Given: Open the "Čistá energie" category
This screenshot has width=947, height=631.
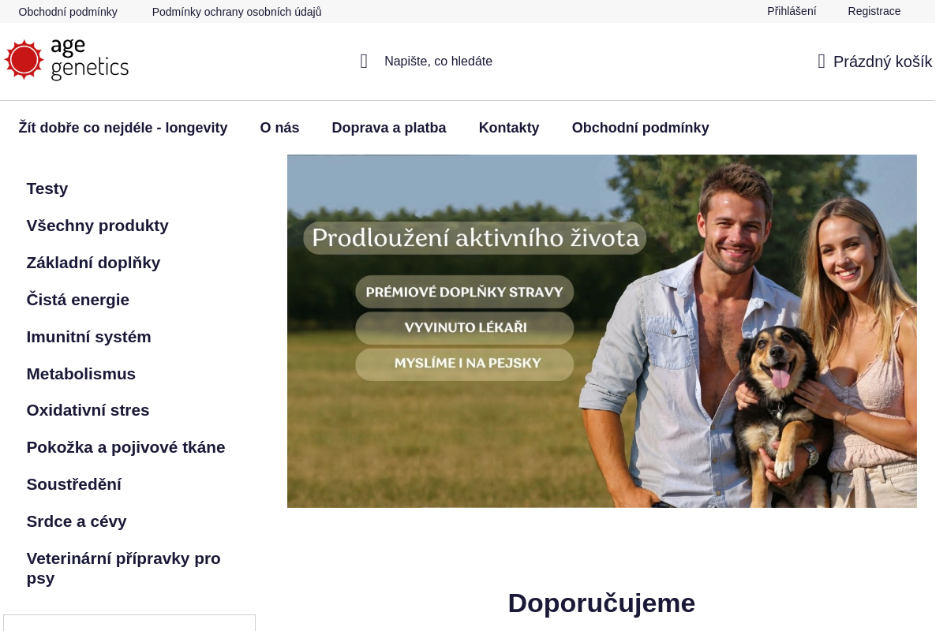Looking at the screenshot, I should (x=78, y=300).
